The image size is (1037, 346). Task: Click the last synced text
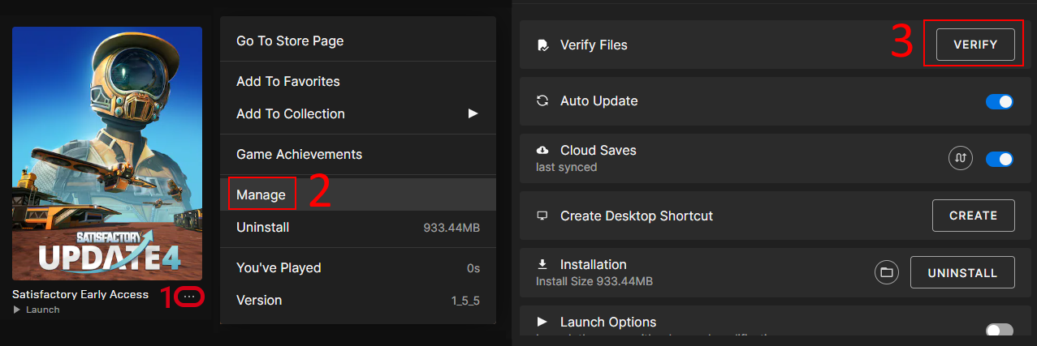point(567,168)
